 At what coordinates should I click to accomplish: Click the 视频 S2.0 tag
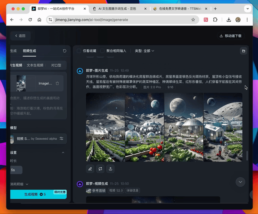click(116, 191)
